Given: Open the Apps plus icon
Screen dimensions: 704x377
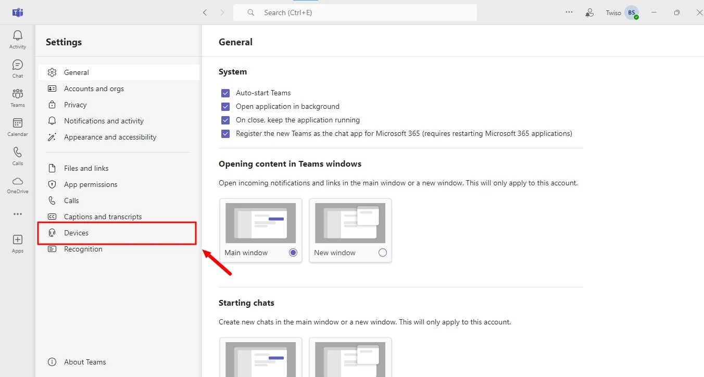Looking at the screenshot, I should pyautogui.click(x=18, y=240).
